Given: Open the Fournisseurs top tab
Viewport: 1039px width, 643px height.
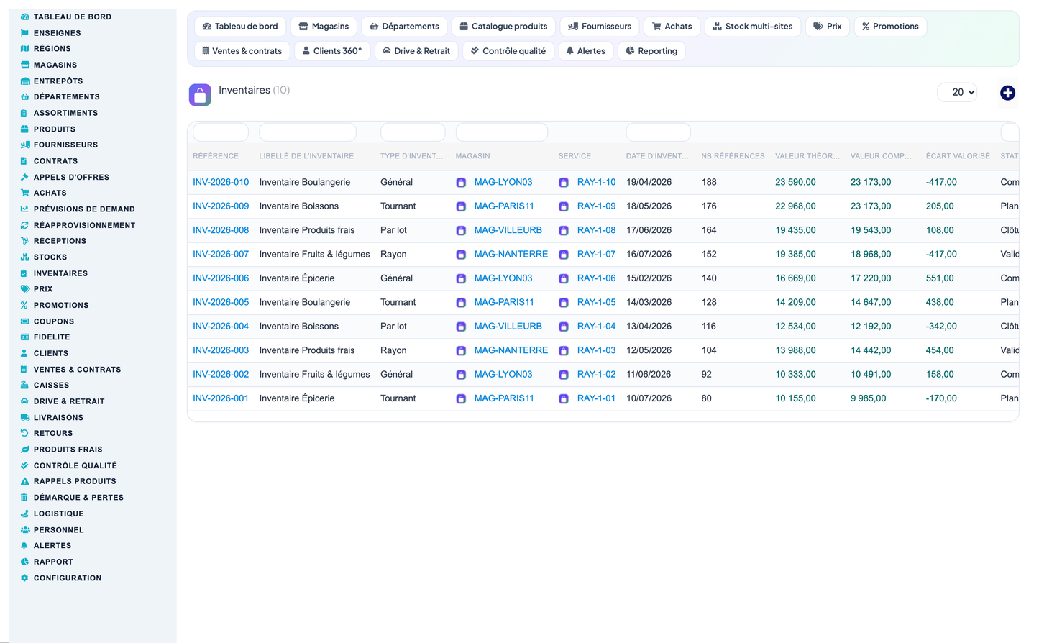Looking at the screenshot, I should pyautogui.click(x=600, y=27).
